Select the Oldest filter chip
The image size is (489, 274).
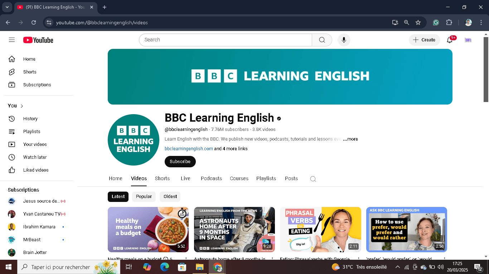pos(170,197)
